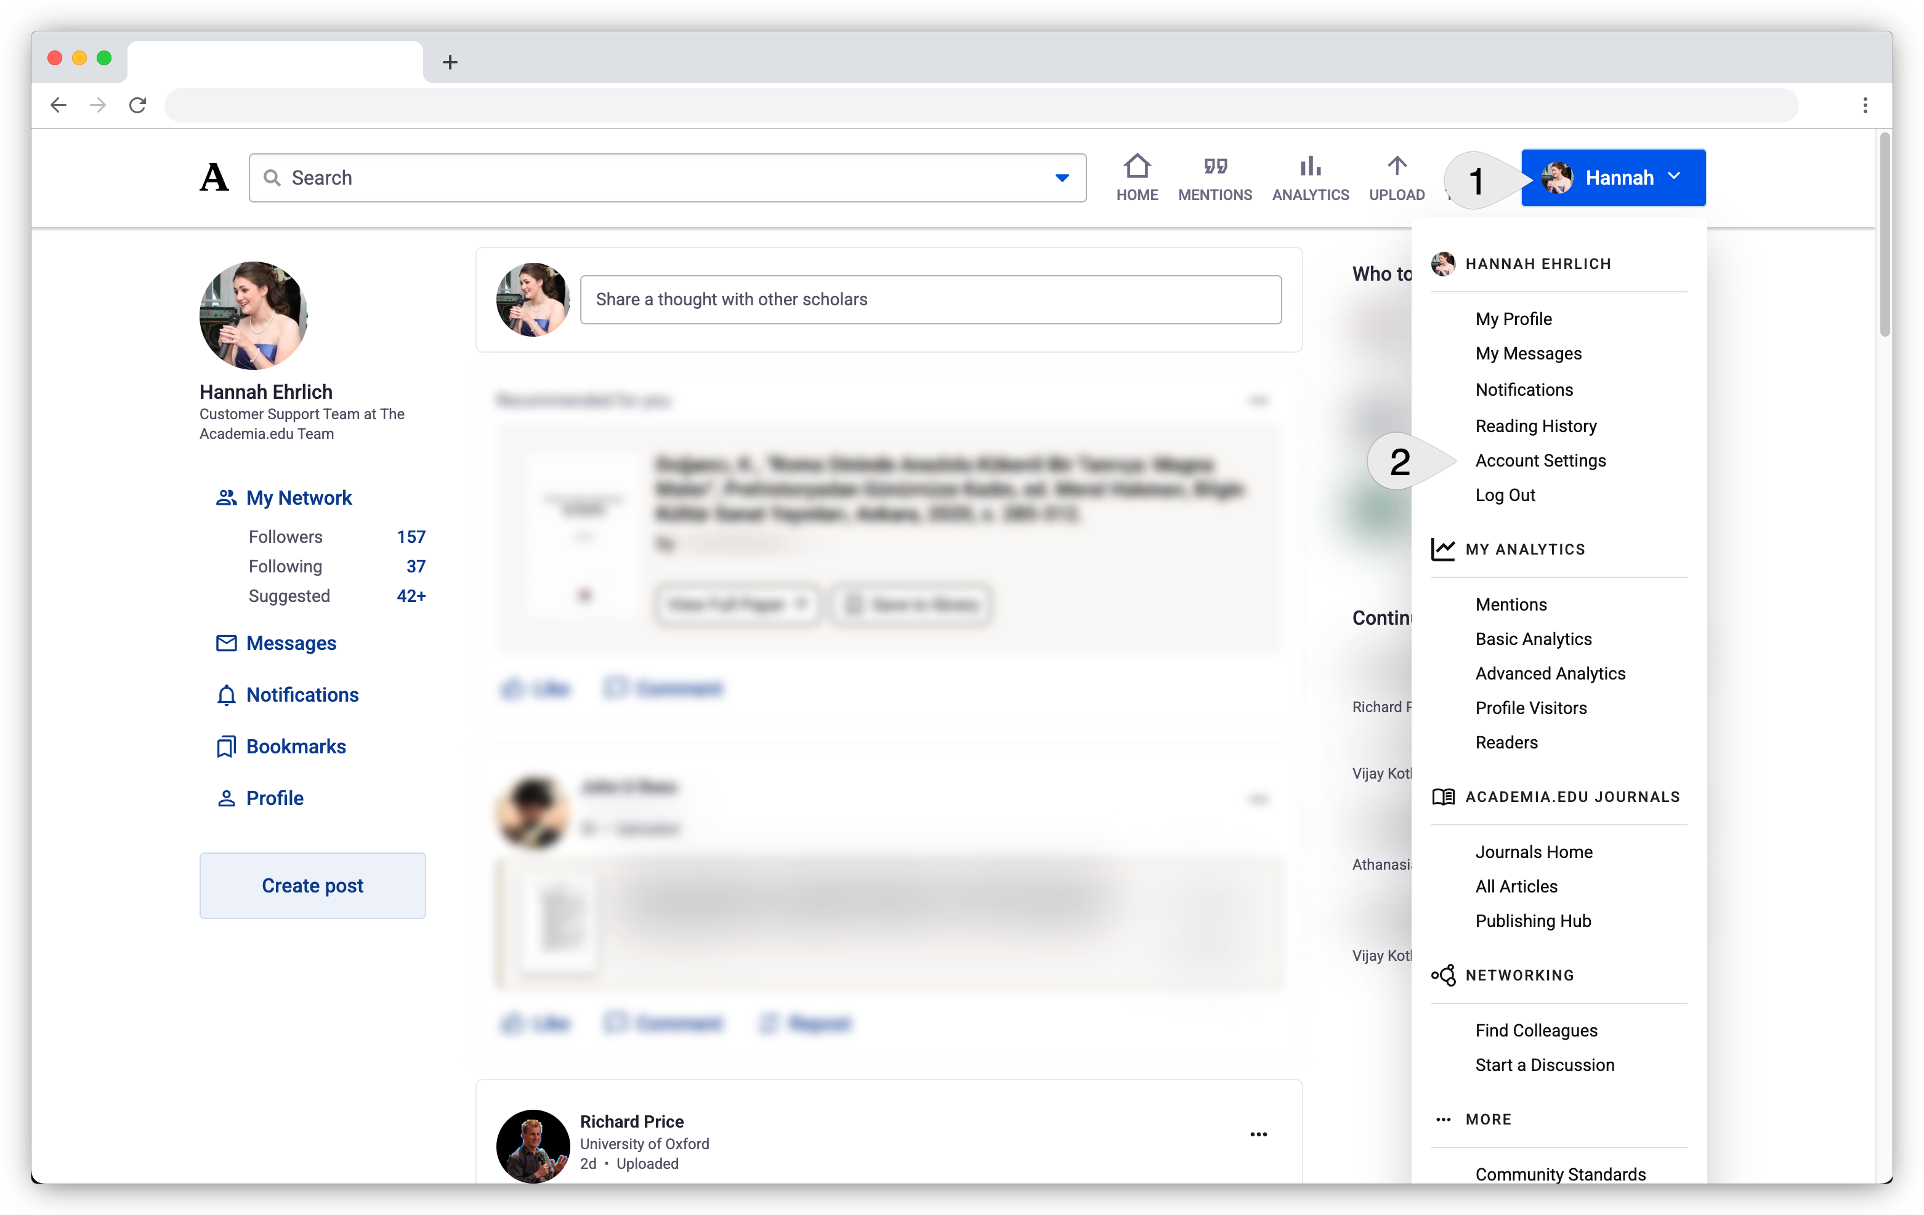1924x1215 pixels.
Task: Open browser three-dot menu
Action: tap(1864, 105)
